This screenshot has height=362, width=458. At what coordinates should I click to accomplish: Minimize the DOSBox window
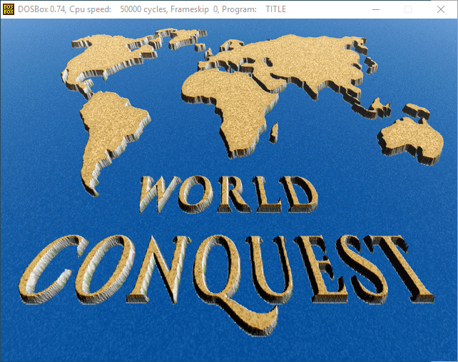pyautogui.click(x=375, y=9)
